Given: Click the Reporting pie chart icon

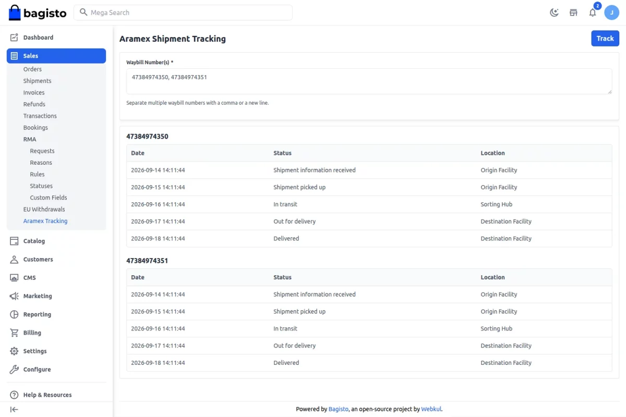Looking at the screenshot, I should pyautogui.click(x=14, y=314).
